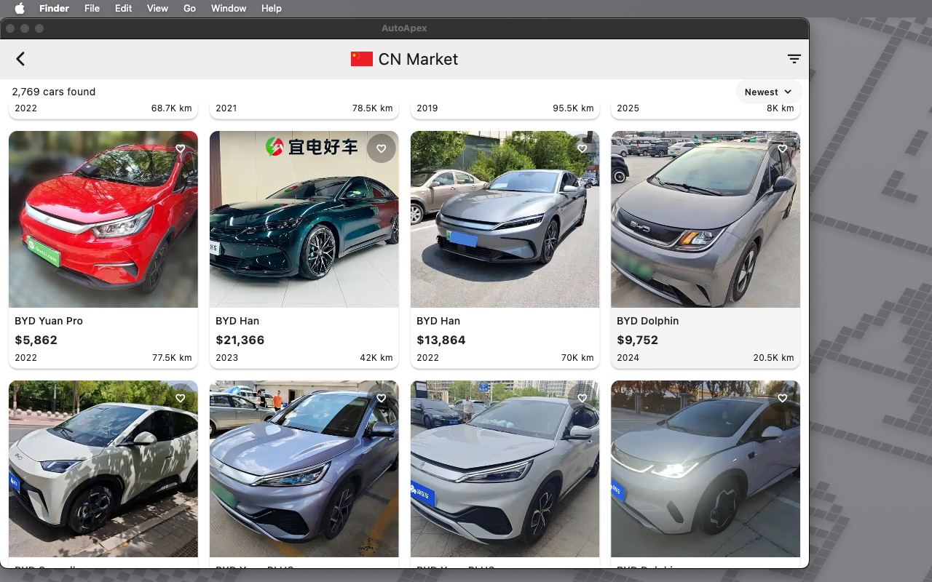Tap the heart on the lavender SUV photo
The height and width of the screenshot is (582, 932).
tap(382, 398)
